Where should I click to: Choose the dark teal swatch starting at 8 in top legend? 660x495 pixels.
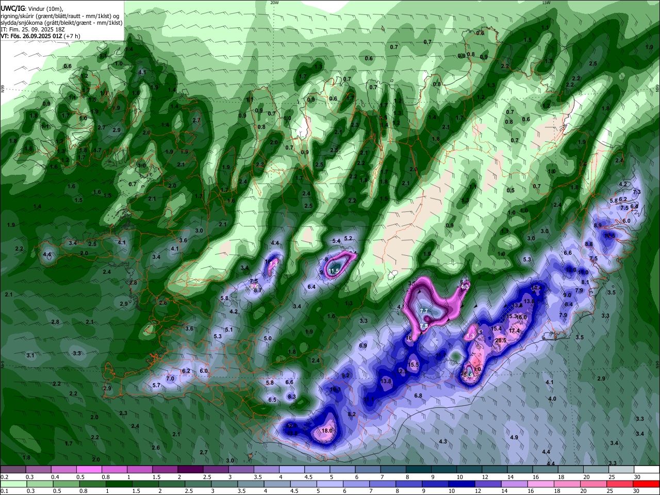(419, 470)
